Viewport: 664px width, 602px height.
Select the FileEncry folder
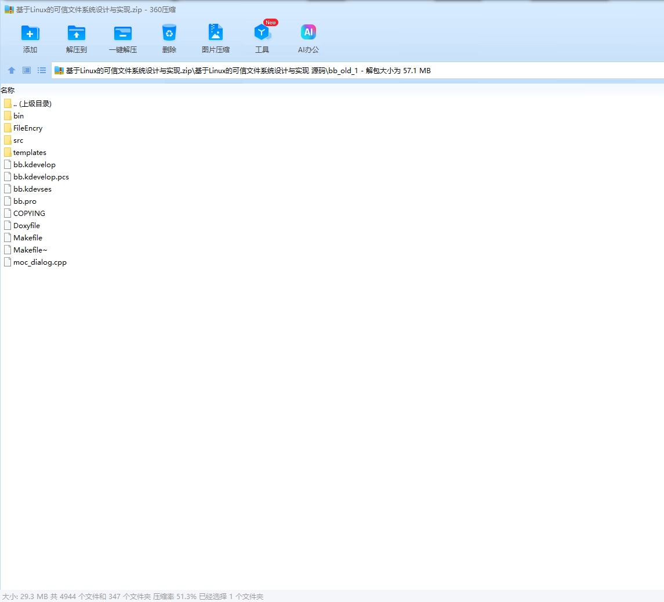point(28,128)
